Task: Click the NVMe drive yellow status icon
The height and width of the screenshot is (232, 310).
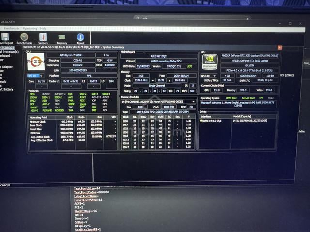Action: coord(201,121)
